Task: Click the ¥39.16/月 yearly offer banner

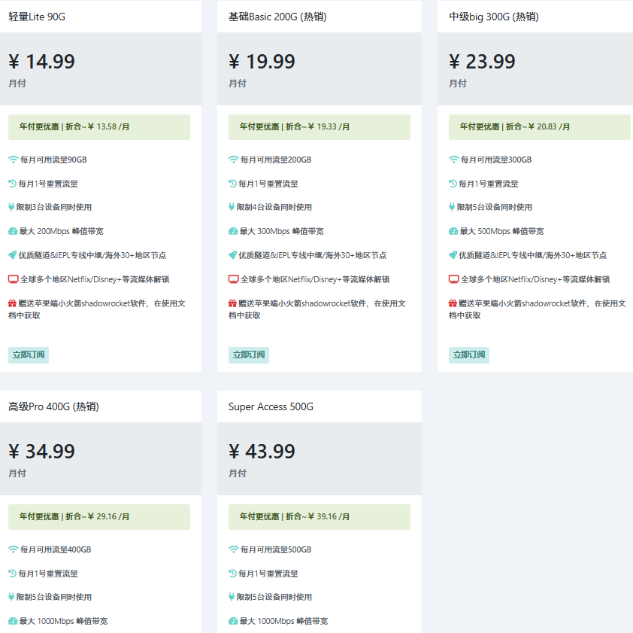Action: [320, 517]
